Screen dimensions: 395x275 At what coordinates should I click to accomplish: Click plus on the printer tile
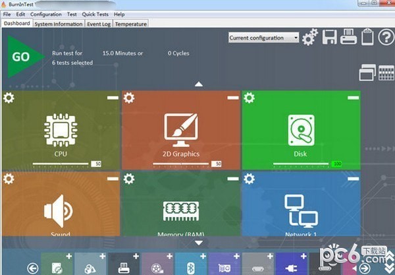coord(136,257)
